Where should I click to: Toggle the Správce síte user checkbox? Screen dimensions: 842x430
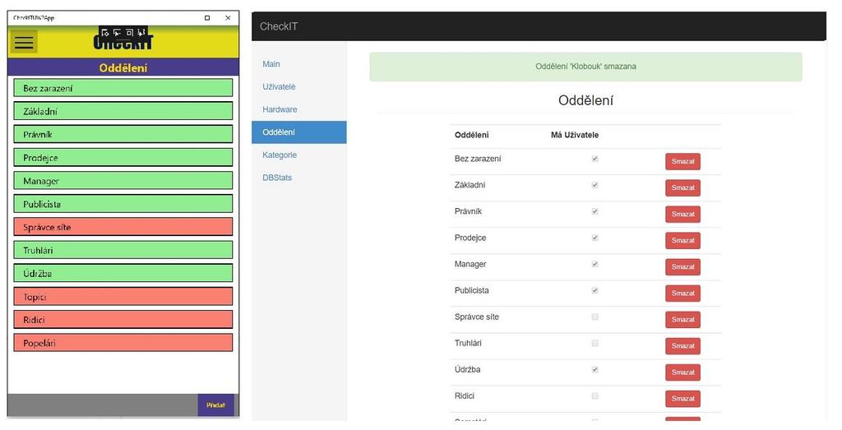click(595, 317)
